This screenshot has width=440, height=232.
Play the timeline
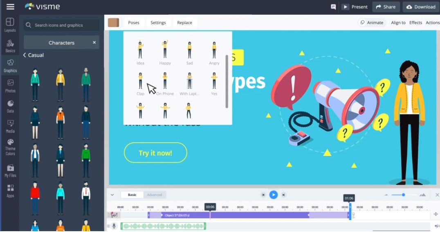[273, 195]
